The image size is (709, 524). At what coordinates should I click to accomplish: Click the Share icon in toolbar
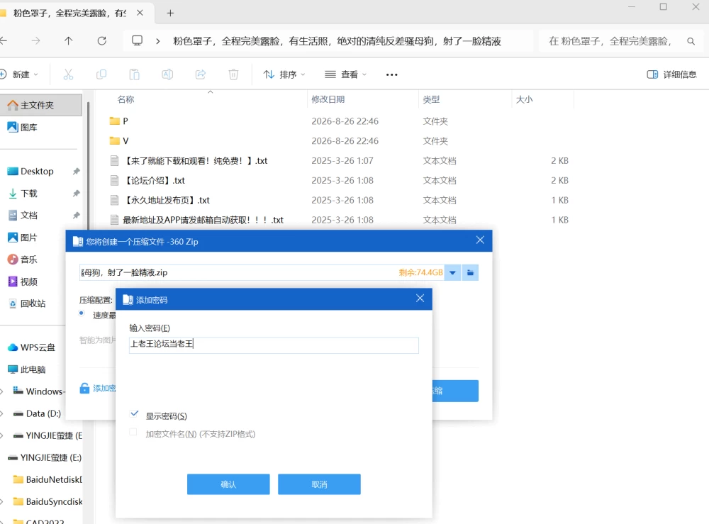click(x=201, y=74)
